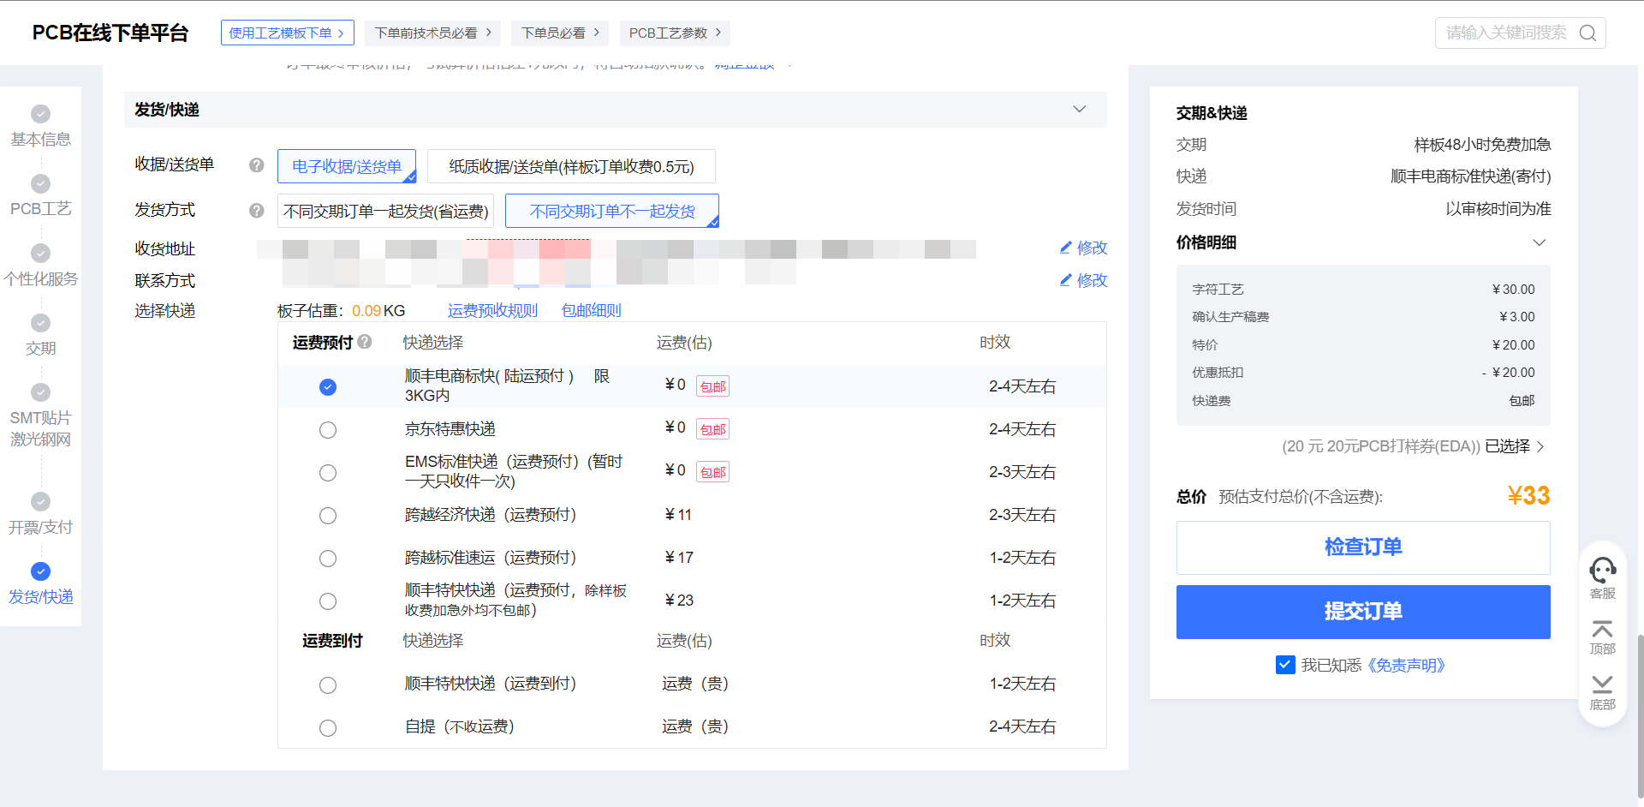1644x807 pixels.
Task: Open 包邮细则 link
Action: tap(591, 310)
